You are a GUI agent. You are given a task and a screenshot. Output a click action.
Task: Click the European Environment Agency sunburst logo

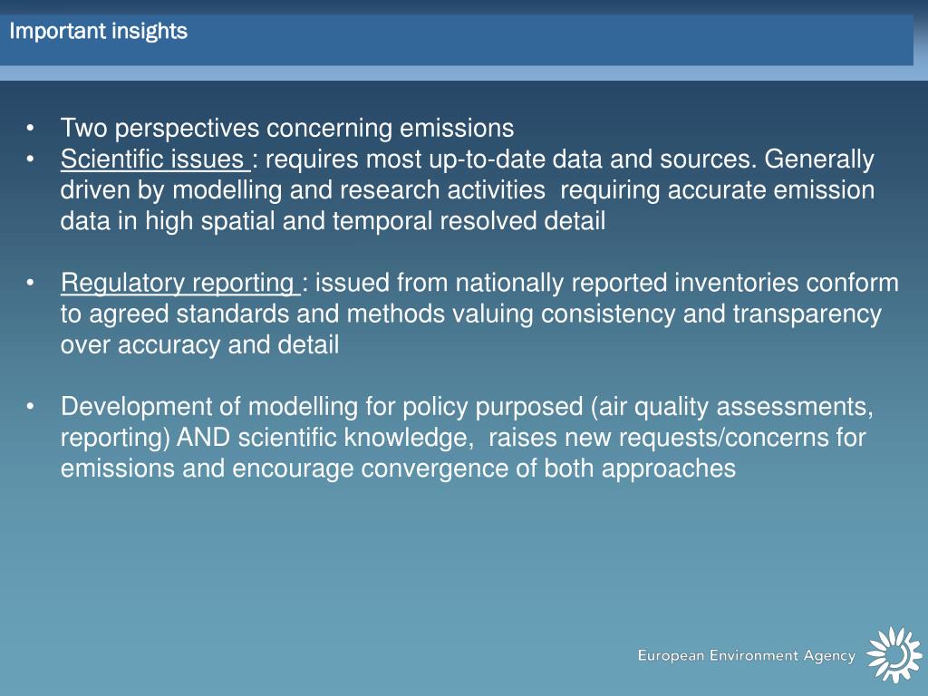(894, 654)
